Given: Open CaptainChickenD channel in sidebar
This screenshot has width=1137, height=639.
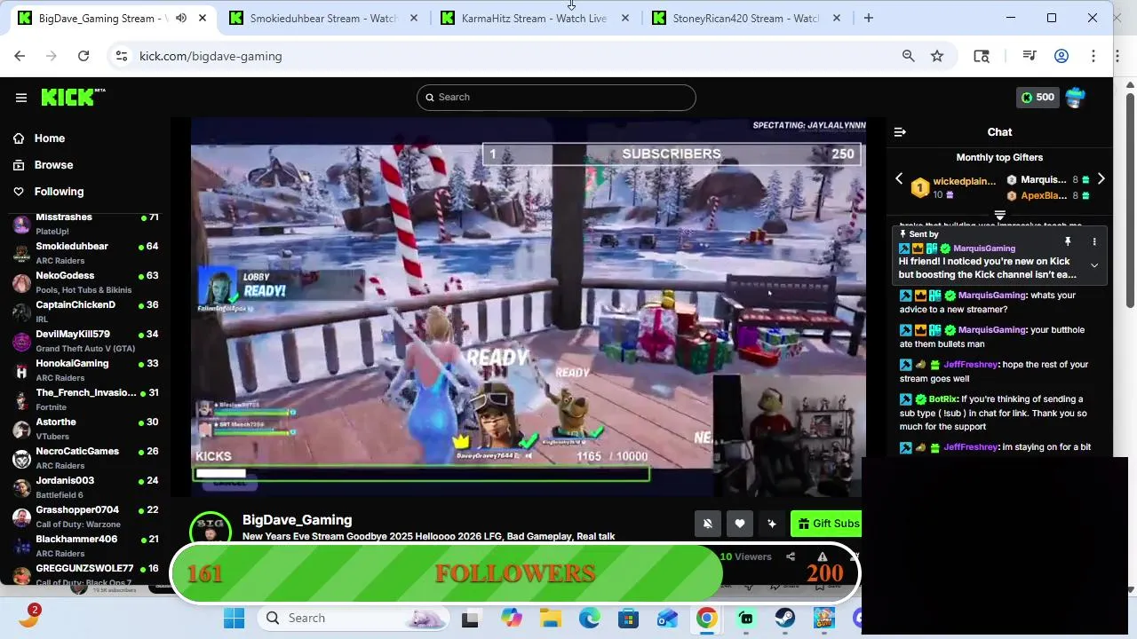Looking at the screenshot, I should [85, 312].
